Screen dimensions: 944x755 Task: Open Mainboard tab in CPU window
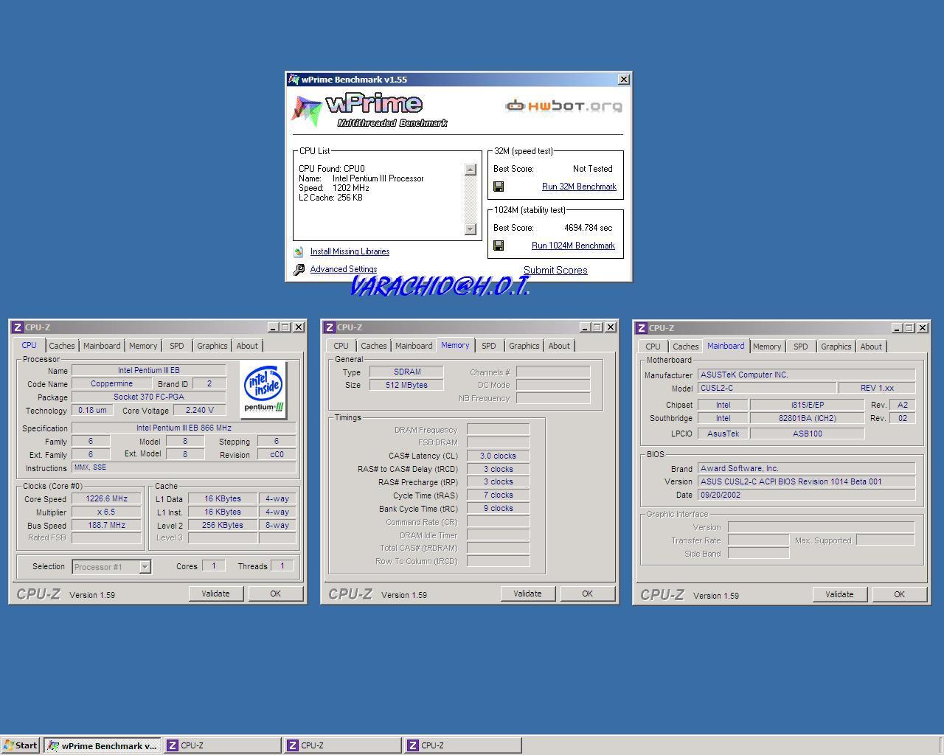pyautogui.click(x=102, y=346)
